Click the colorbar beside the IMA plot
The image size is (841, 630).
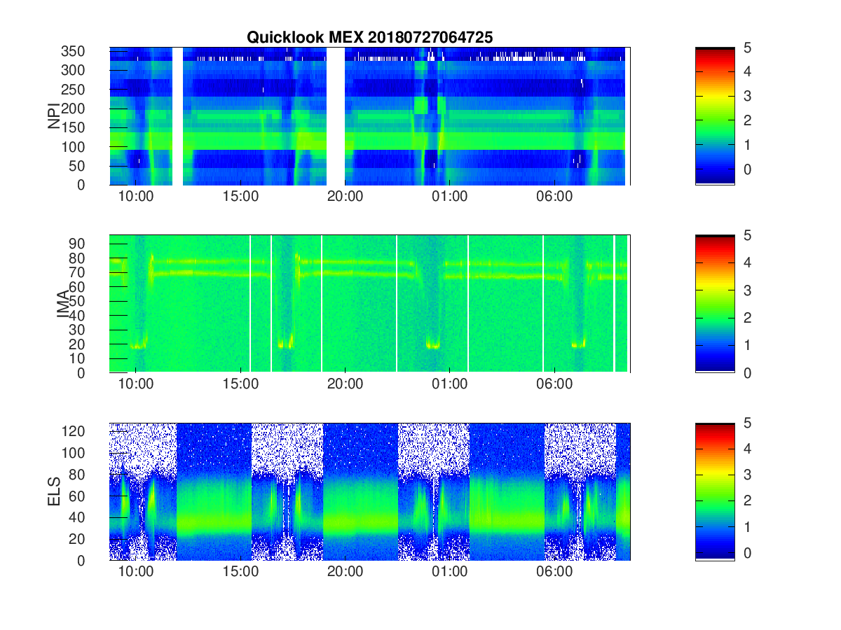(x=715, y=304)
